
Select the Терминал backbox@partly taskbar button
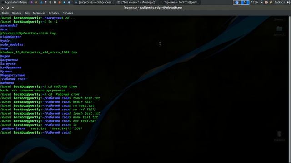[179, 2]
